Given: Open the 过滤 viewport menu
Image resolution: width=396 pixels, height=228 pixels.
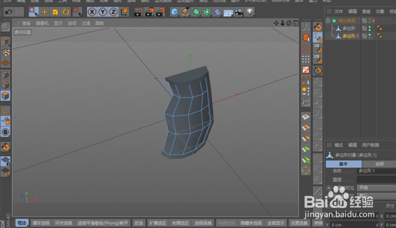Looking at the screenshot, I should [x=86, y=23].
